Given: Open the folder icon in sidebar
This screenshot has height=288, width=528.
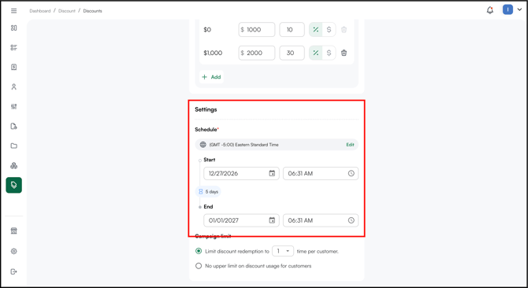Looking at the screenshot, I should coord(14,146).
